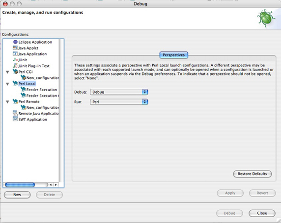Viewport: 281px width, 223px height.
Task: Click the 'Configurations:' label
Action: [16, 34]
